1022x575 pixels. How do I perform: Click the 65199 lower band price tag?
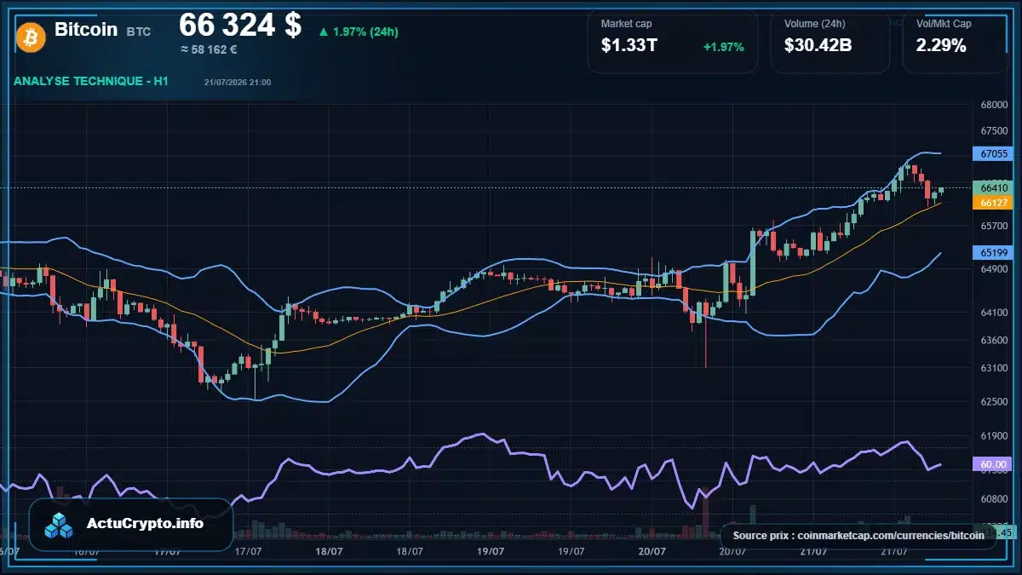point(994,253)
